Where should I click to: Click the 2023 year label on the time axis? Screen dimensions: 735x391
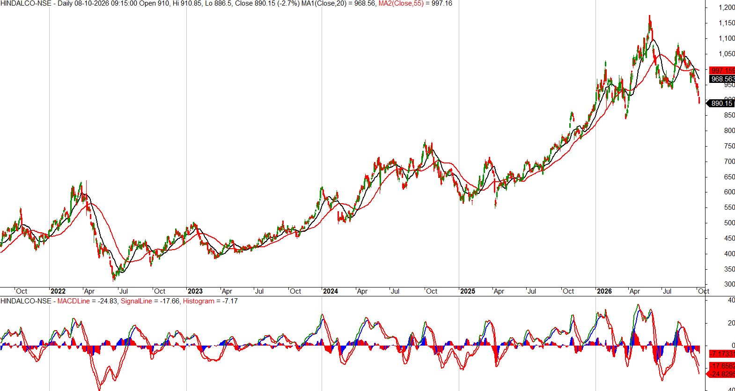[x=195, y=291]
